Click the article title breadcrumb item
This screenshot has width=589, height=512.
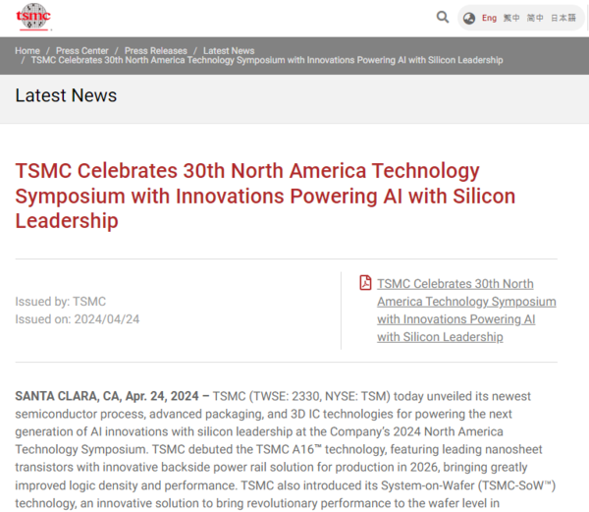click(266, 60)
